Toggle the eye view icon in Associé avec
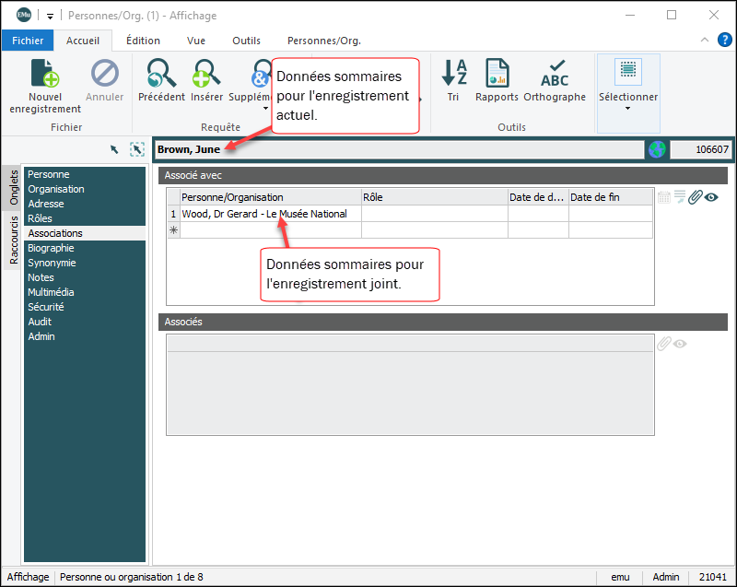 (x=711, y=196)
